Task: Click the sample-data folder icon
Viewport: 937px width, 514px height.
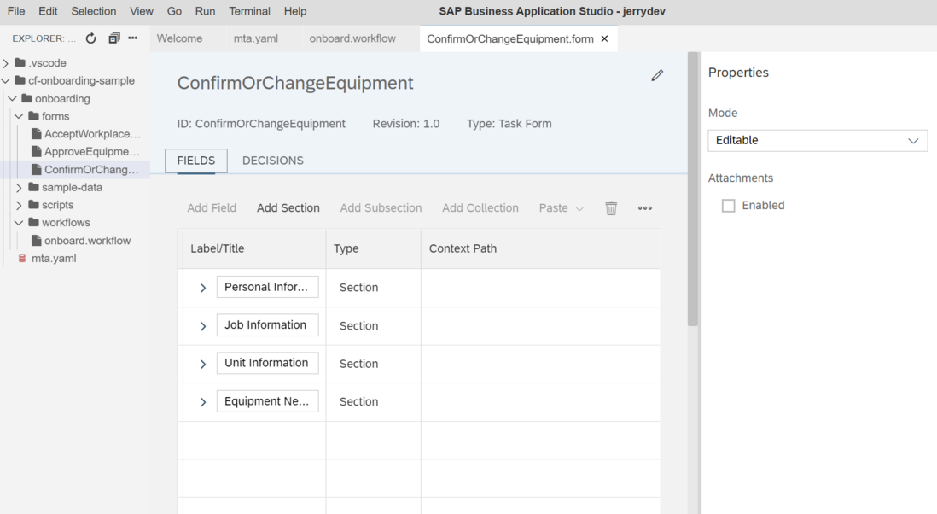Action: tap(34, 187)
